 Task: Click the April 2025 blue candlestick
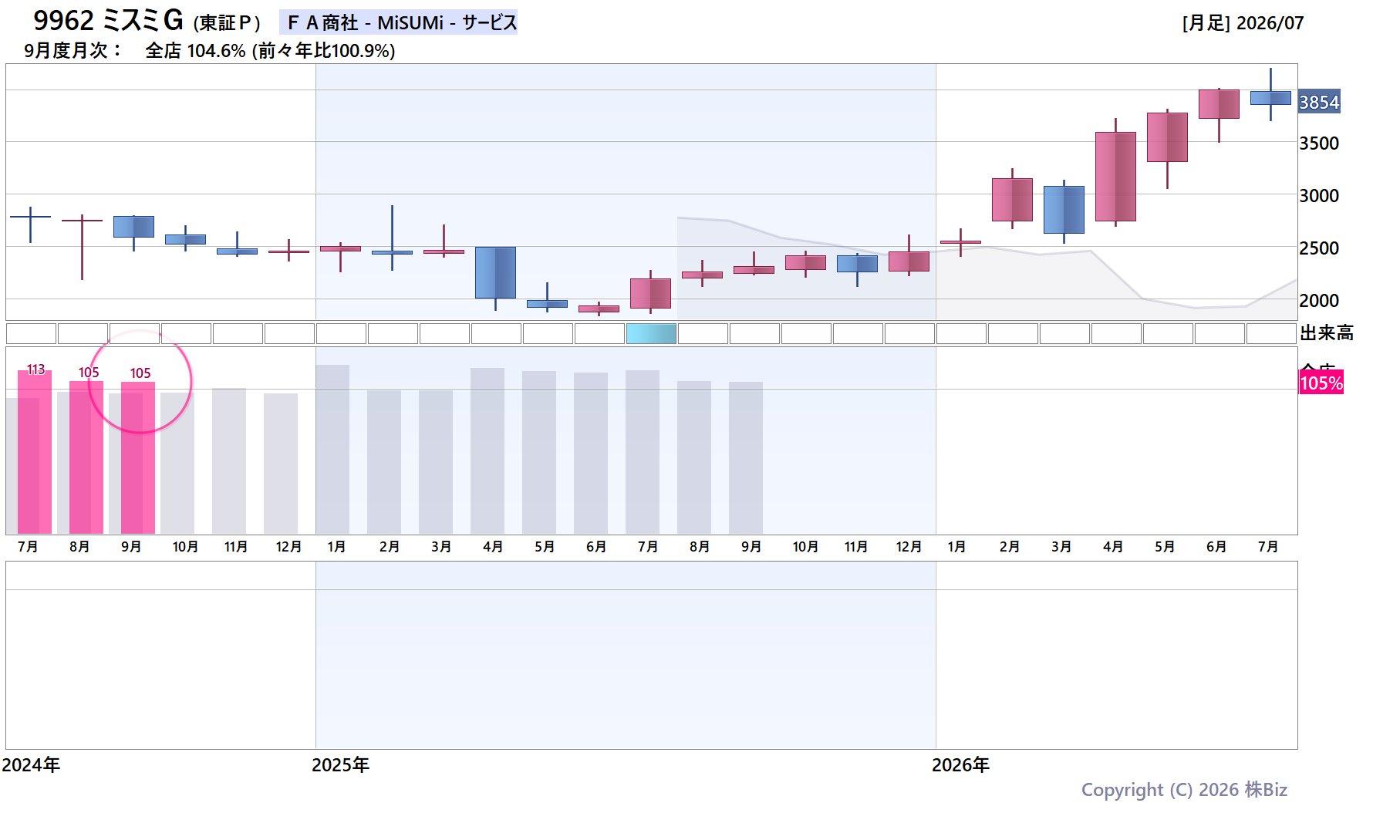495,272
